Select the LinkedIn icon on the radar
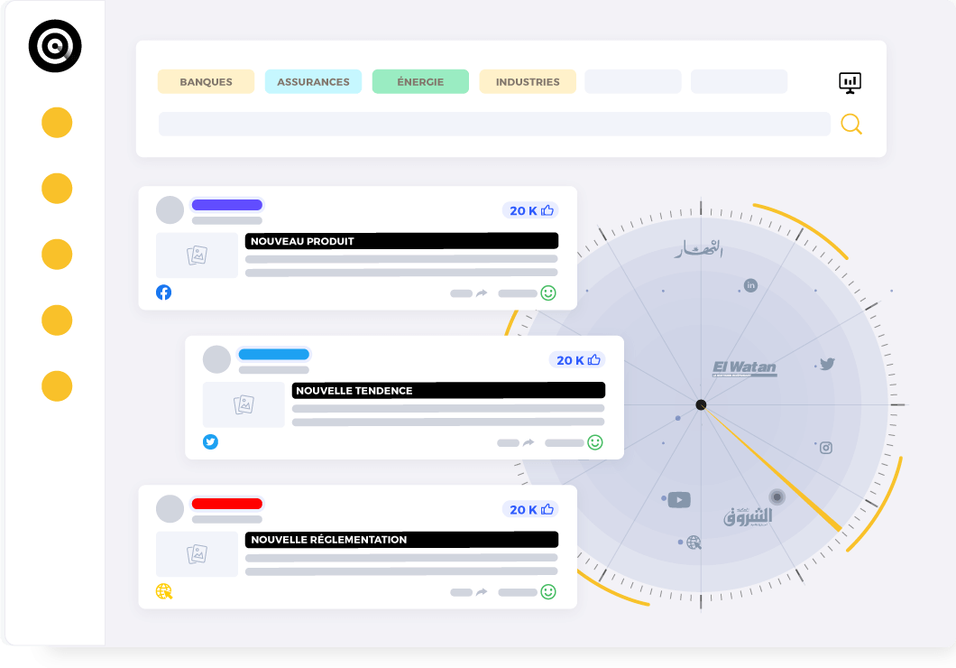This screenshot has width=956, height=668. point(750,285)
